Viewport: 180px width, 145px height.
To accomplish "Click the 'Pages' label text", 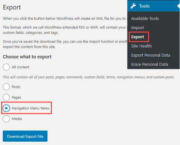I will (x=16, y=97).
